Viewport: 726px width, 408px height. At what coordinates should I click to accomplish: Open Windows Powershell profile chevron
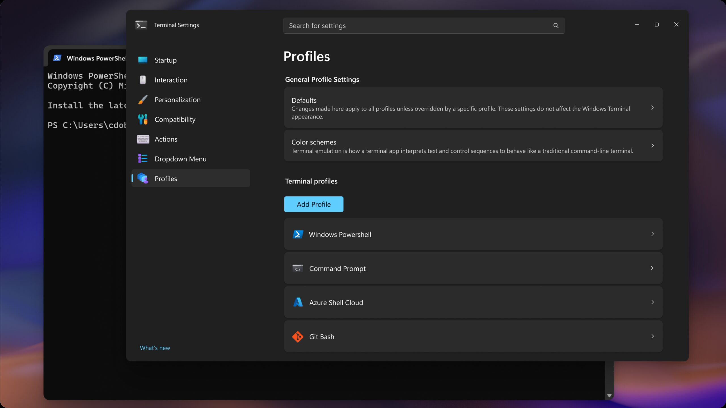tap(652, 234)
